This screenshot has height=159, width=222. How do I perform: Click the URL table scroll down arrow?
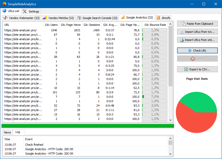point(171,120)
